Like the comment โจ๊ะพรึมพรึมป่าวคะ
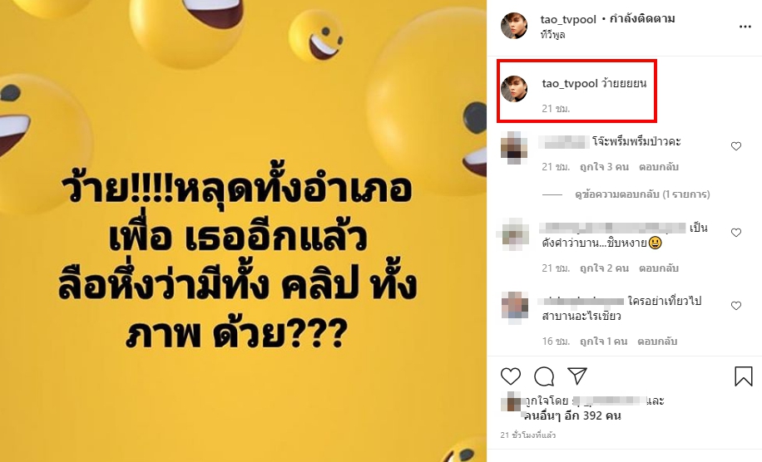Viewport: 762px width, 462px height. pyautogui.click(x=735, y=146)
